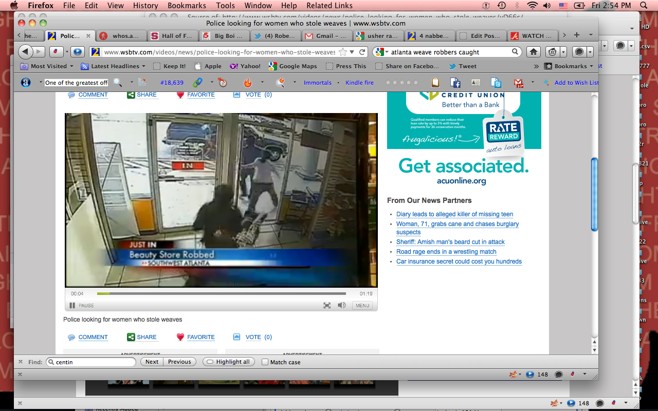Close the find bar
Viewport: 658px width, 411px height.
click(x=20, y=362)
